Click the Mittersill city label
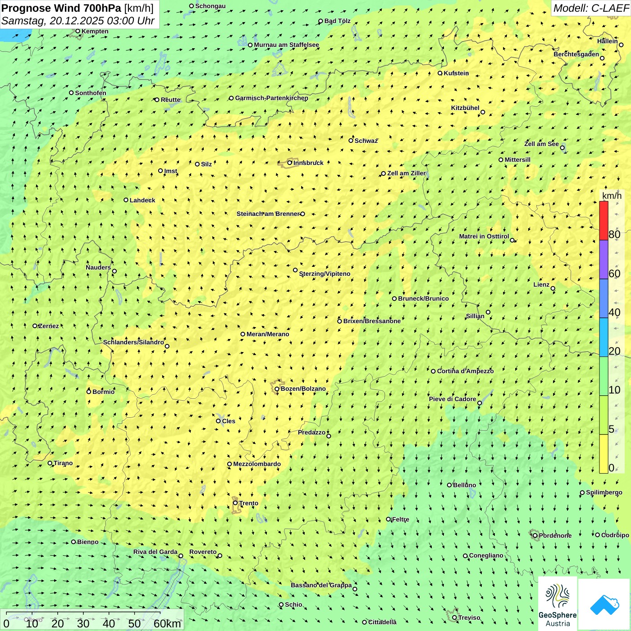Screen dimensions: 631x631 pos(517,160)
